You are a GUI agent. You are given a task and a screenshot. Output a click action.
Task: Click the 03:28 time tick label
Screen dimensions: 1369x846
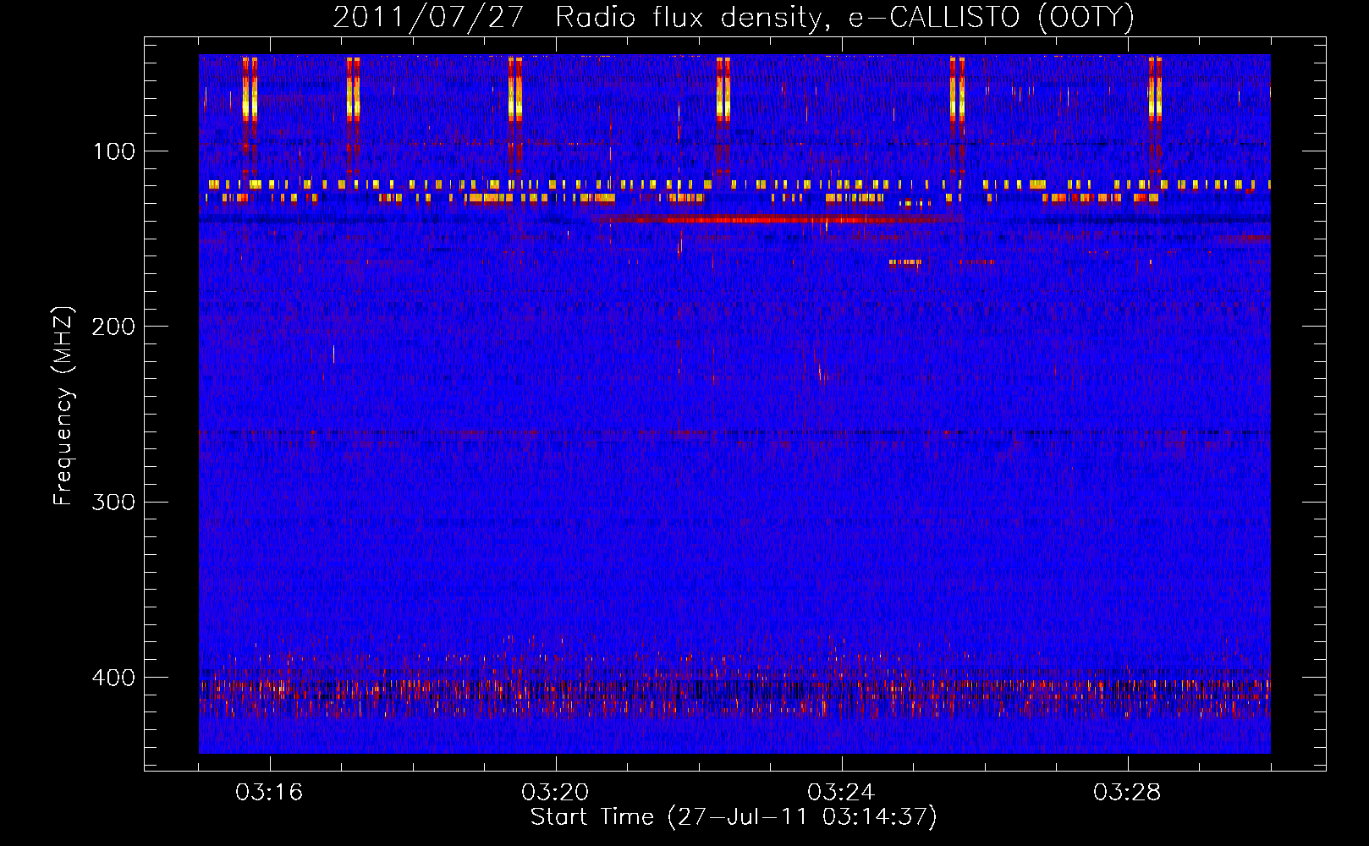(x=1127, y=793)
